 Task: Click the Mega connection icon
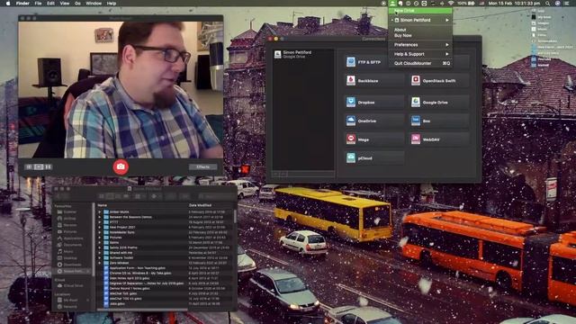point(351,139)
